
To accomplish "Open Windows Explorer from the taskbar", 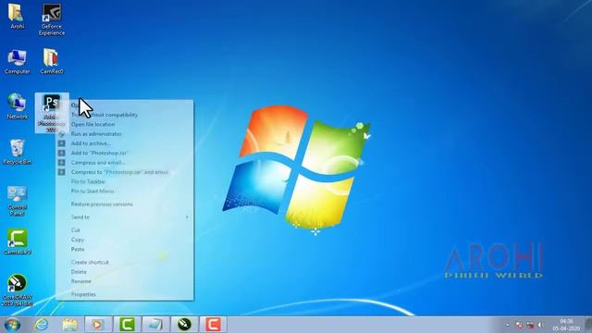I will 70,325.
